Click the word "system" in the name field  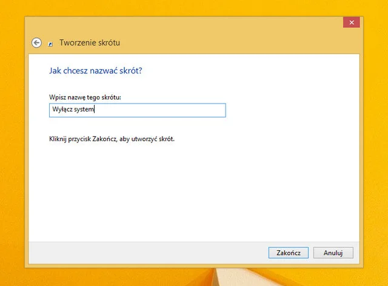coord(84,110)
